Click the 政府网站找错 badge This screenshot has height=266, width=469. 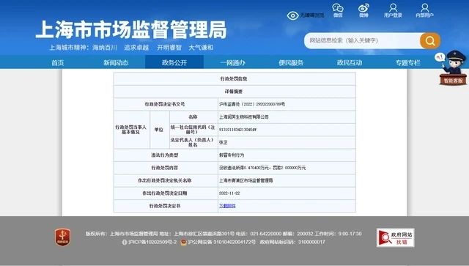[395, 237]
